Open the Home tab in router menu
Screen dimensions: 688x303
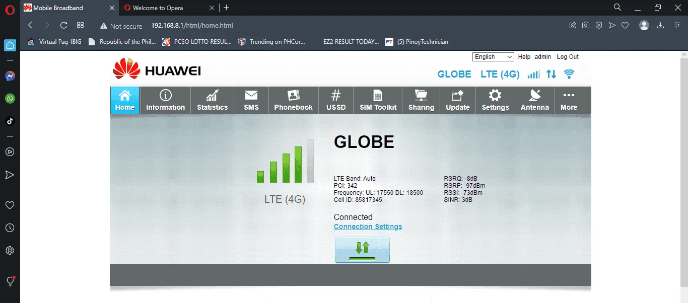click(125, 100)
